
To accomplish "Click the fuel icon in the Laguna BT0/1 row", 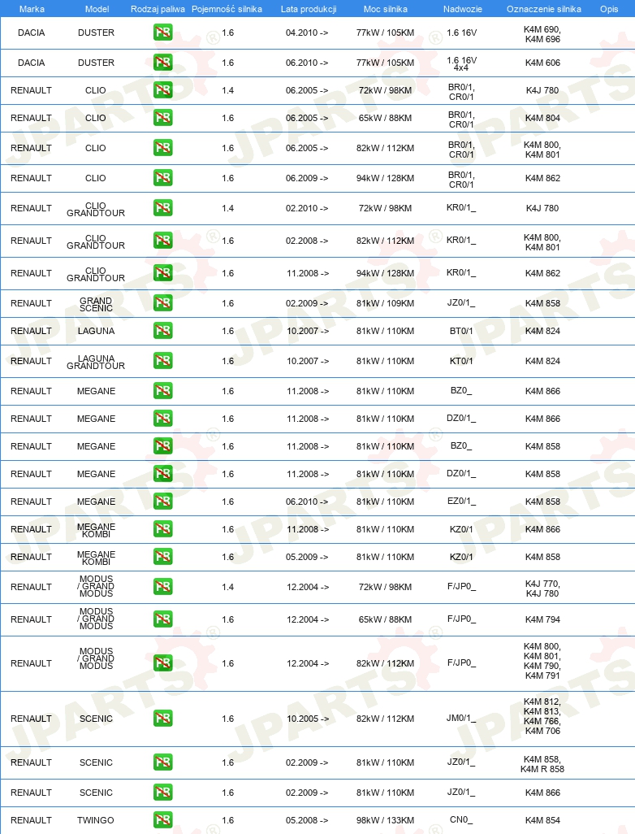I will [162, 331].
